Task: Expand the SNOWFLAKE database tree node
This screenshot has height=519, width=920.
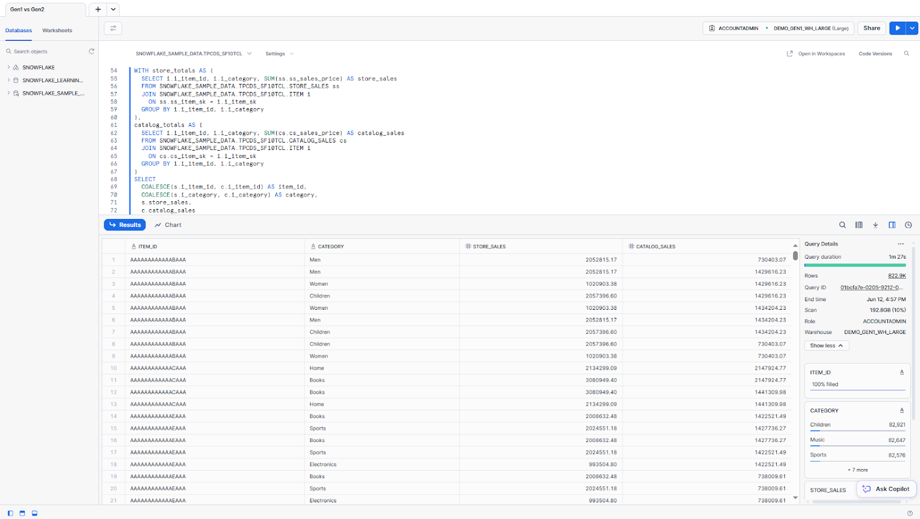Action: click(9, 67)
